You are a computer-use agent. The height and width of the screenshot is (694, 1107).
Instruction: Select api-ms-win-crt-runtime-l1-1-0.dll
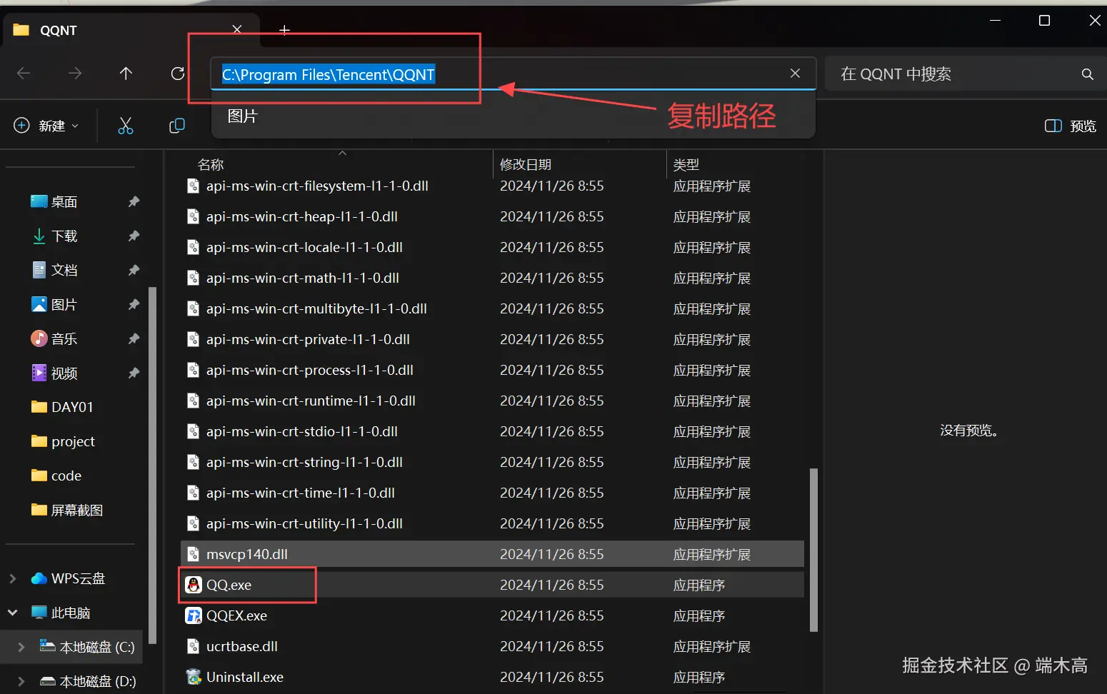click(x=492, y=401)
